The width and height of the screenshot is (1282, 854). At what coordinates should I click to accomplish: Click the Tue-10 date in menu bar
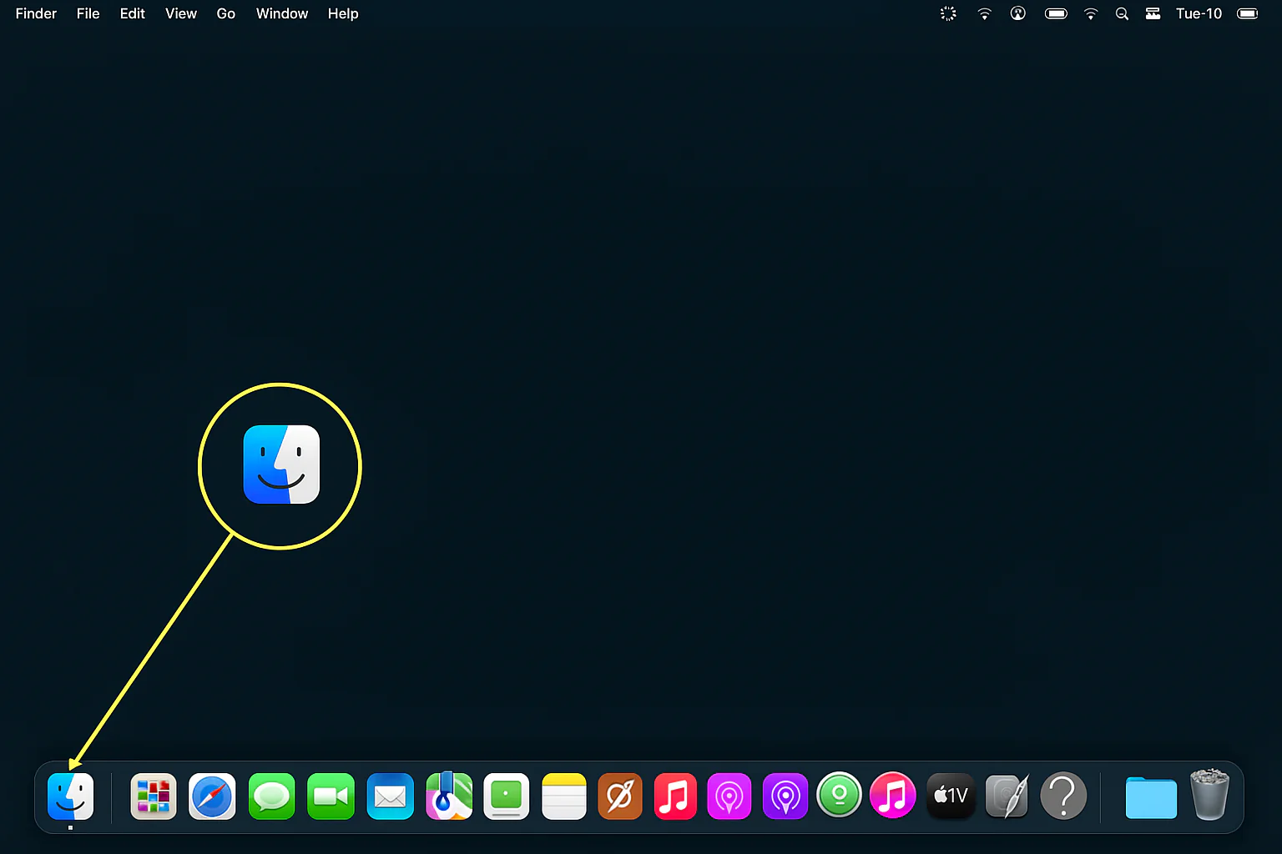[x=1199, y=13]
